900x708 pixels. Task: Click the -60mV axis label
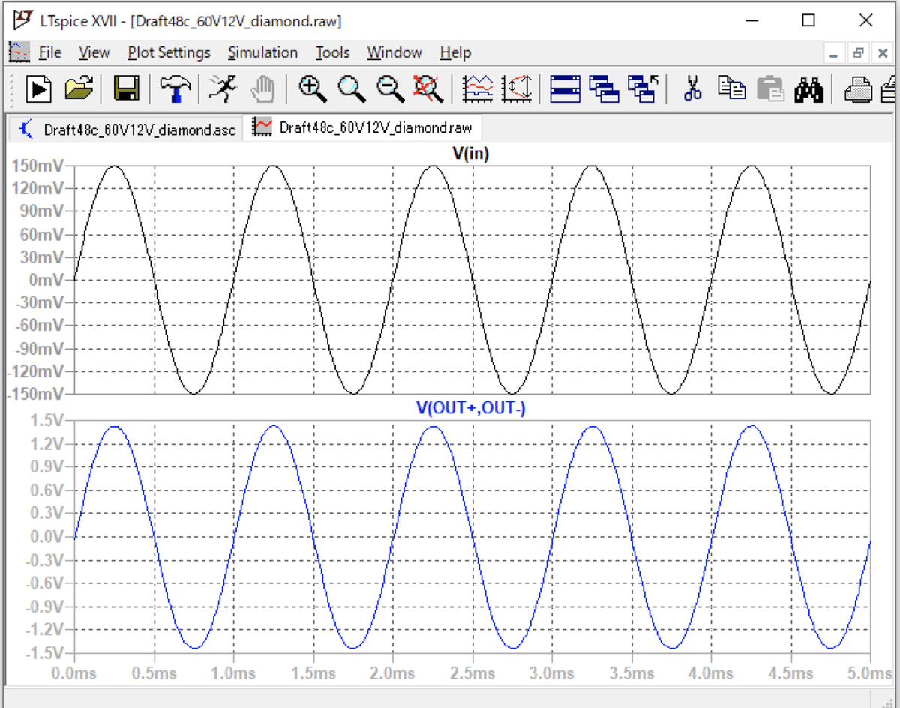(x=40, y=325)
